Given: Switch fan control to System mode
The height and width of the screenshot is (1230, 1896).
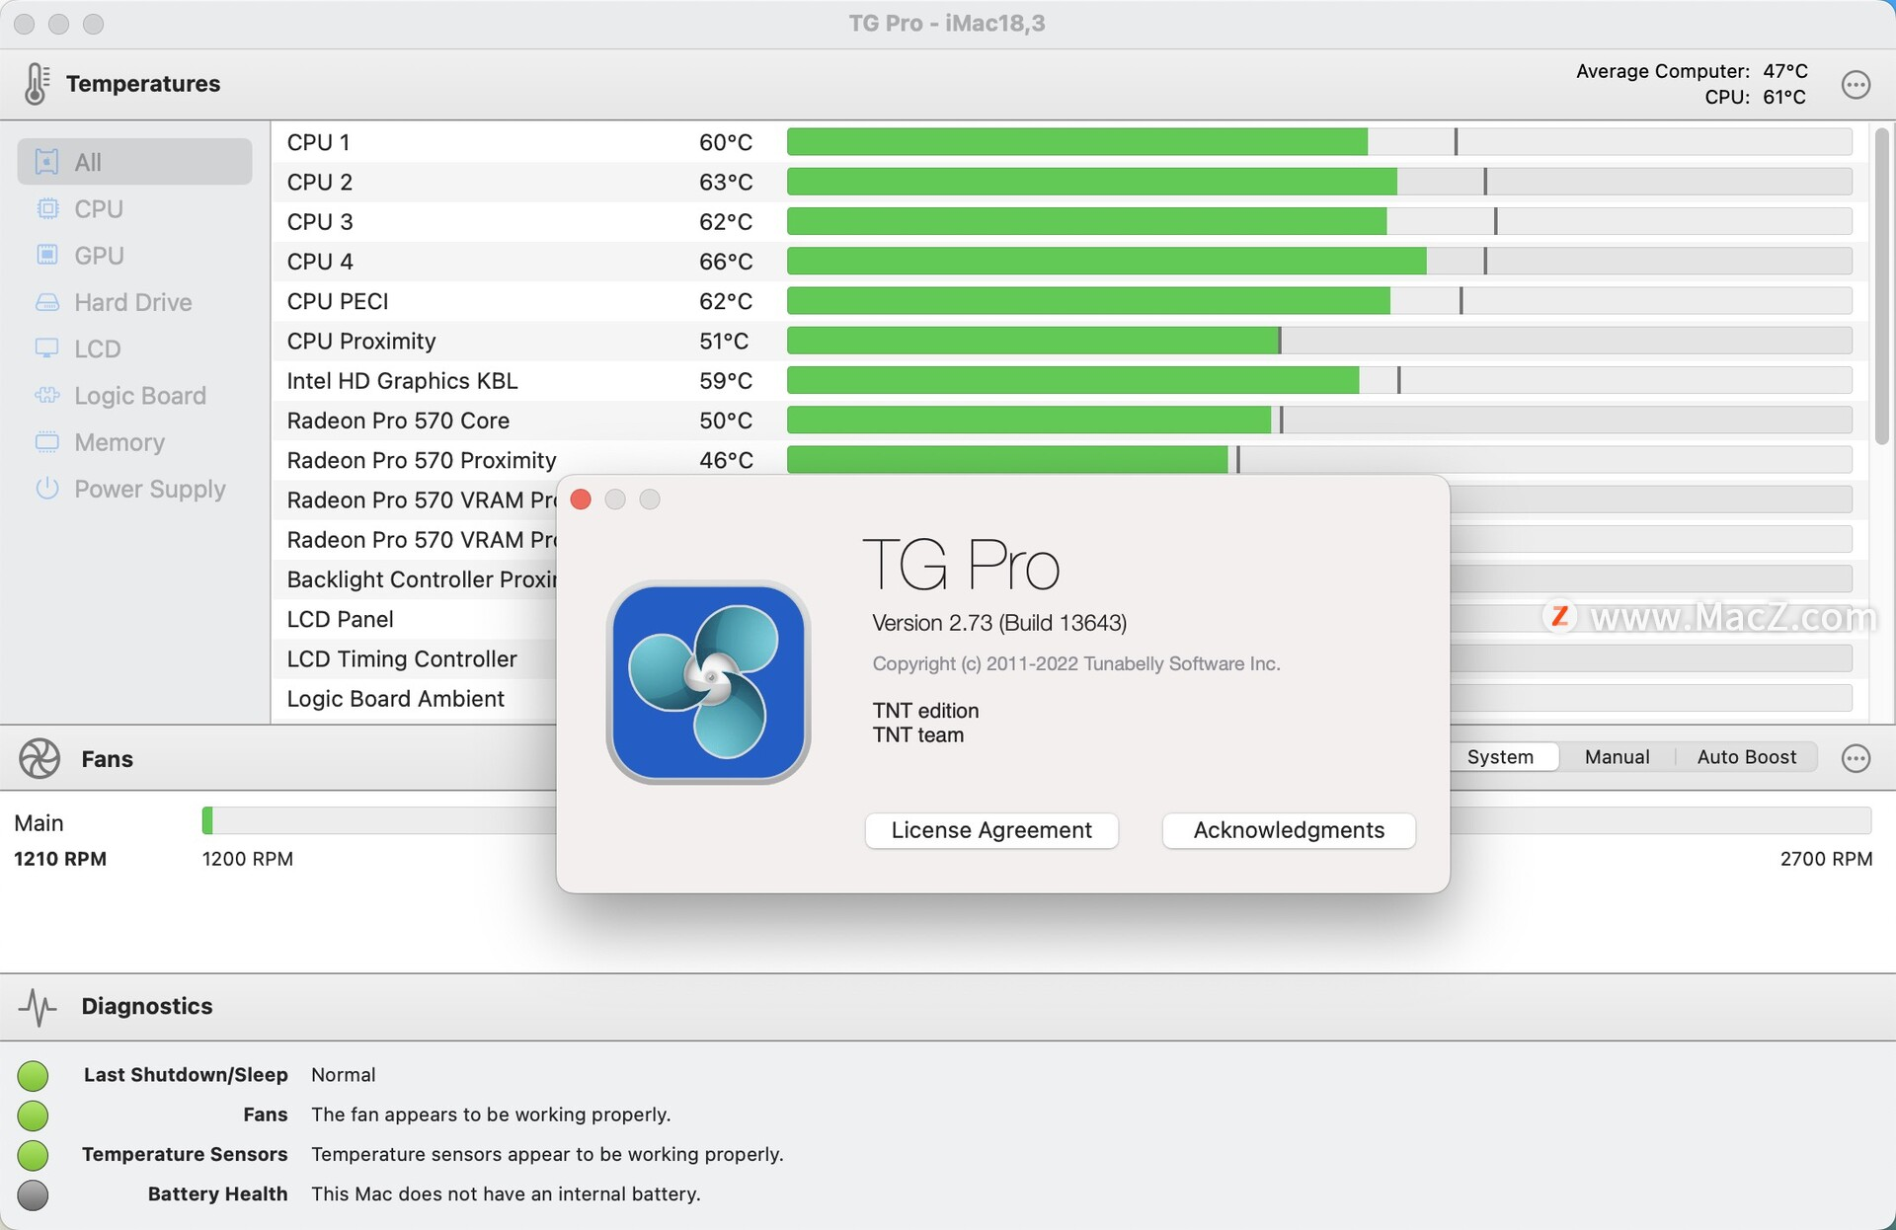Looking at the screenshot, I should [x=1500, y=757].
